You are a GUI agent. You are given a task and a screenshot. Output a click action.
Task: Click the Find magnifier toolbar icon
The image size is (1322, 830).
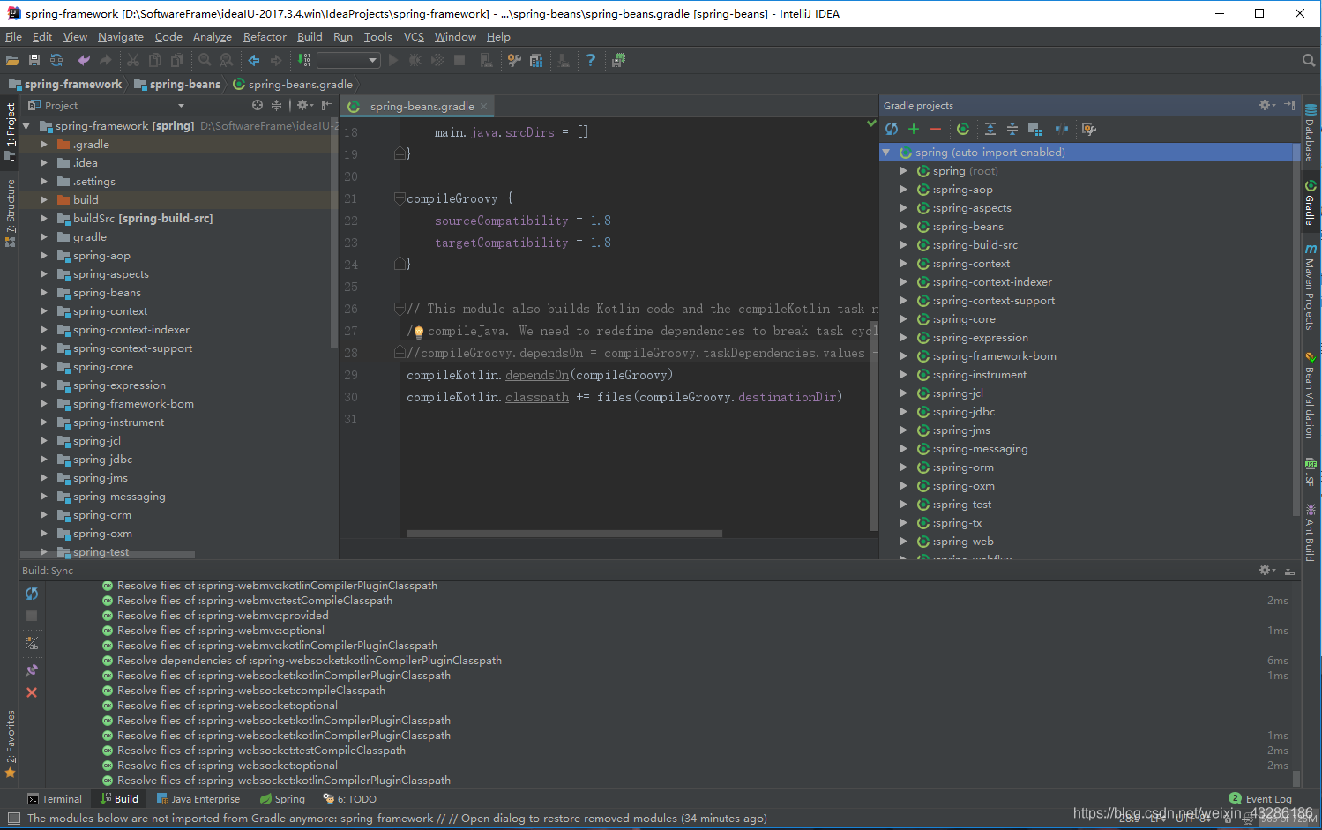(205, 61)
